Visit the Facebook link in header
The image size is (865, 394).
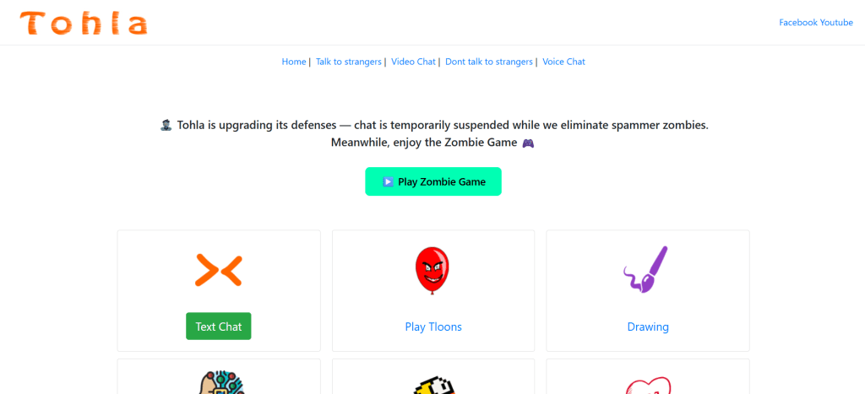pos(798,23)
